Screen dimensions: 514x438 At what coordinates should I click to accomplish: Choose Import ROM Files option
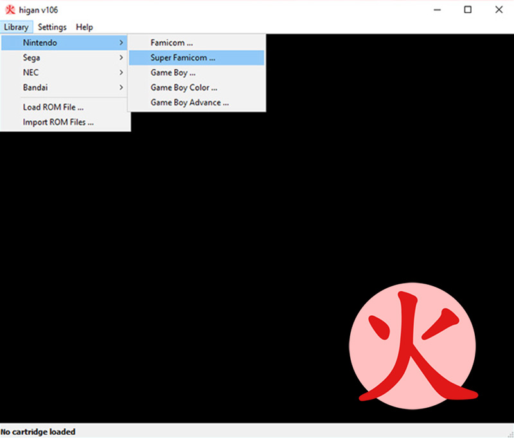pyautogui.click(x=64, y=122)
